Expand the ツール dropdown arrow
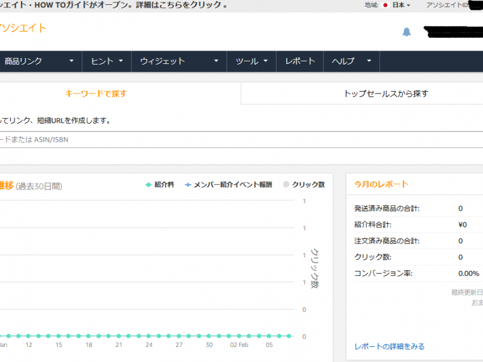483x362 pixels. [266, 61]
